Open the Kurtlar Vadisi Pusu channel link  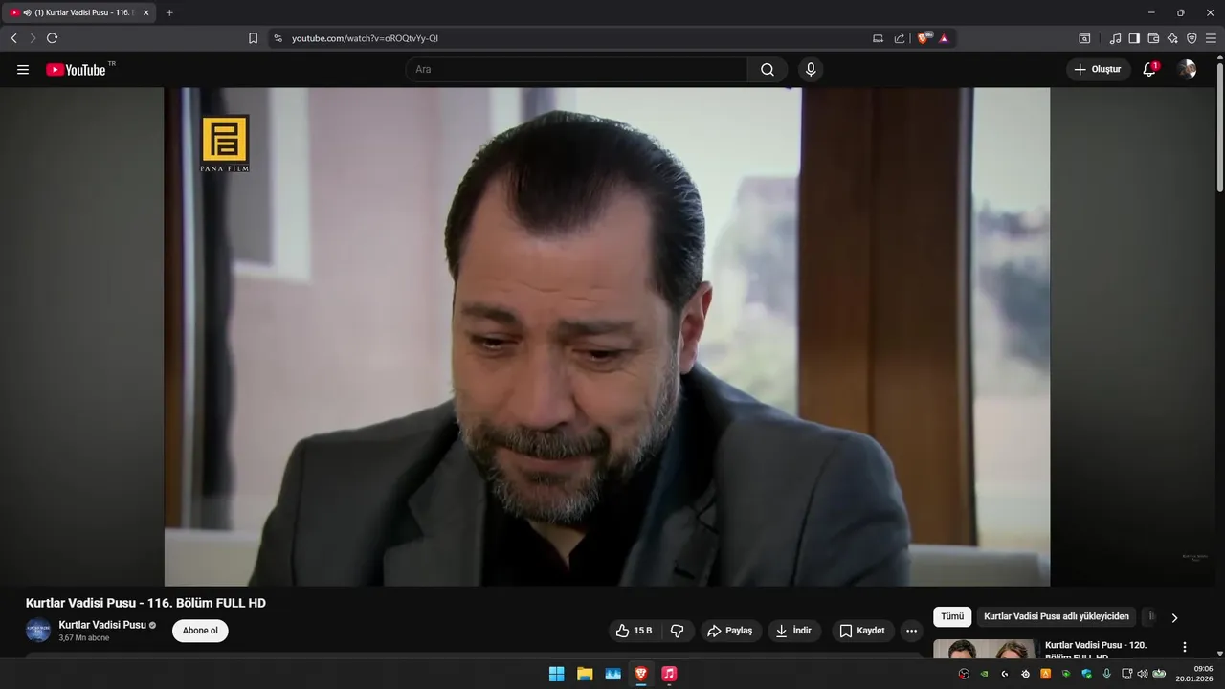pyautogui.click(x=102, y=625)
